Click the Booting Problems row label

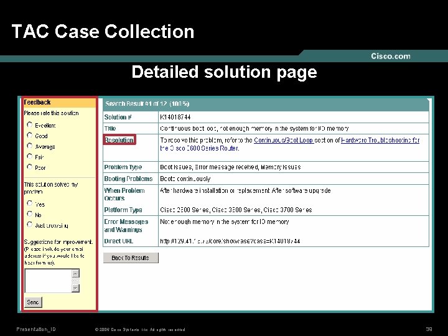click(128, 179)
